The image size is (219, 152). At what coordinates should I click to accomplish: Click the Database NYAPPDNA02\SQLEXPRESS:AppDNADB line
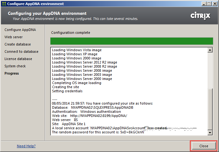pyautogui.click(x=93, y=107)
